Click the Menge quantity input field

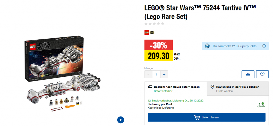click(156, 74)
